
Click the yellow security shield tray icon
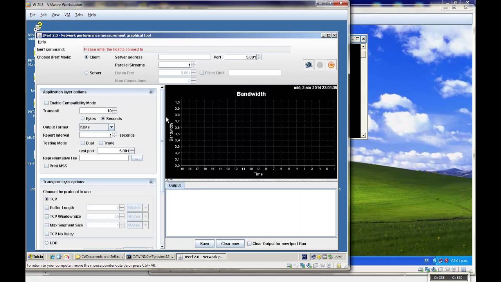point(319,257)
